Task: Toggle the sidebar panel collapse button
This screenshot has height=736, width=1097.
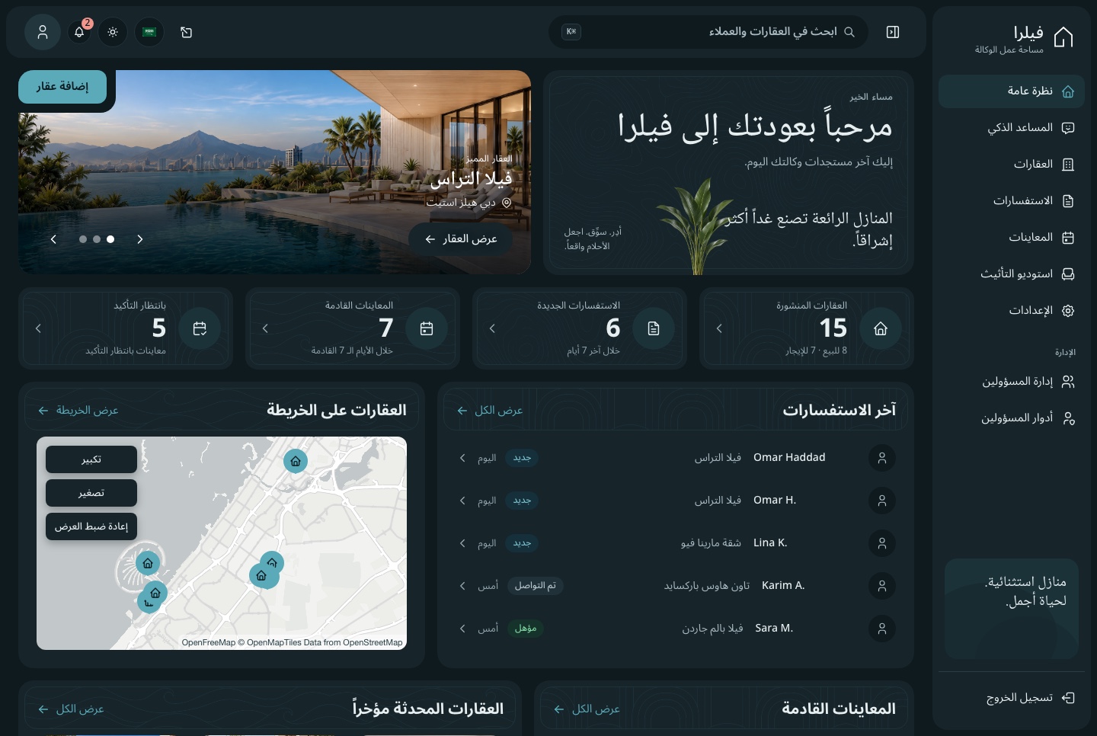Action: pos(893,32)
